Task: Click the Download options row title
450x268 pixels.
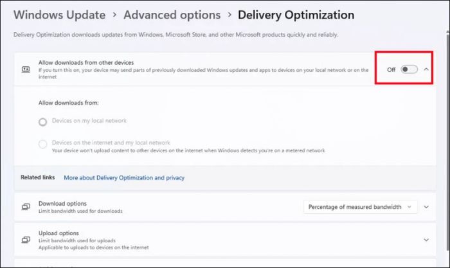Action: 62,204
